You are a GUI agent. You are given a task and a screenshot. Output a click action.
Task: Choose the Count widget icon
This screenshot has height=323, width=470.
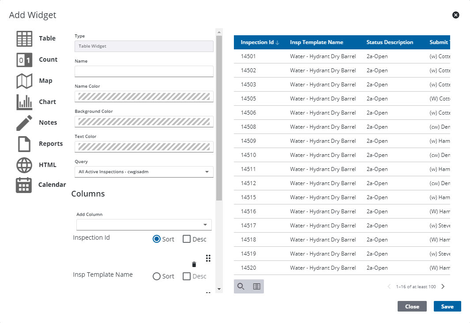click(x=24, y=60)
